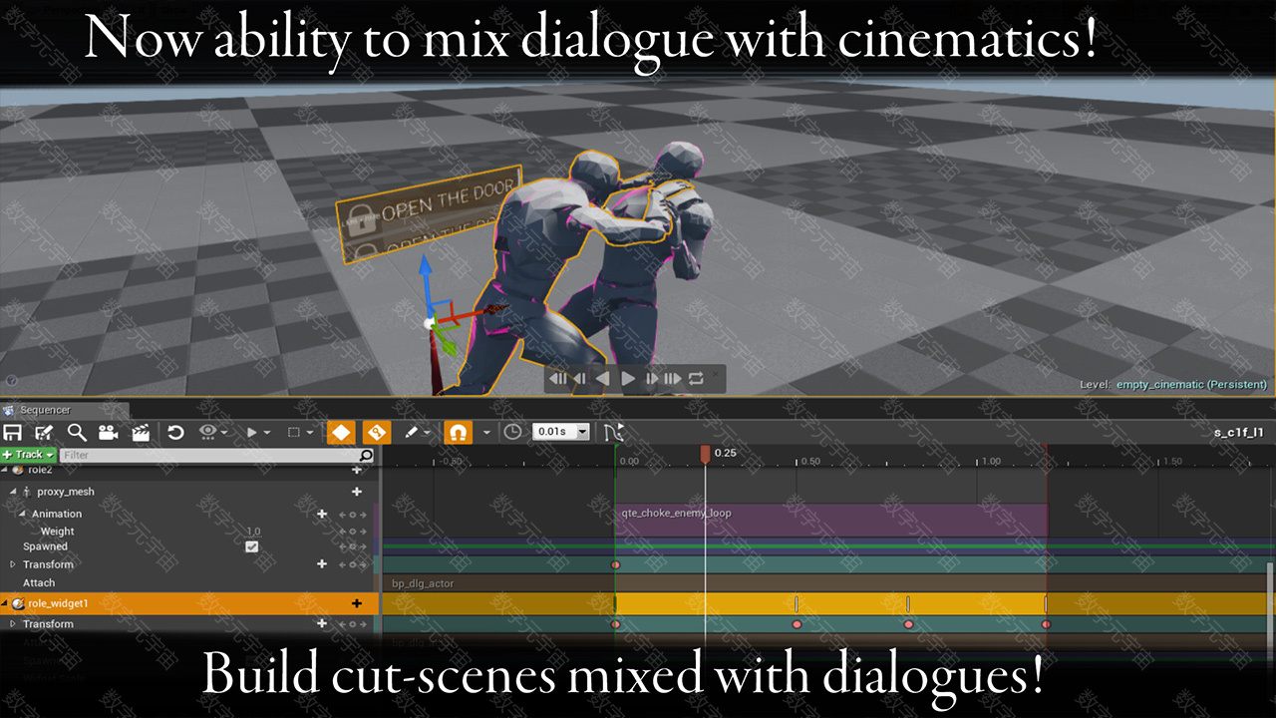Select the qte_choke_enemy_loop animation section
This screenshot has width=1276, height=718.
point(831,521)
